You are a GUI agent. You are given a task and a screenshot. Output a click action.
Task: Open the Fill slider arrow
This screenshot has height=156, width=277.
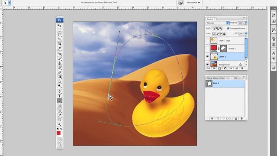[246, 34]
